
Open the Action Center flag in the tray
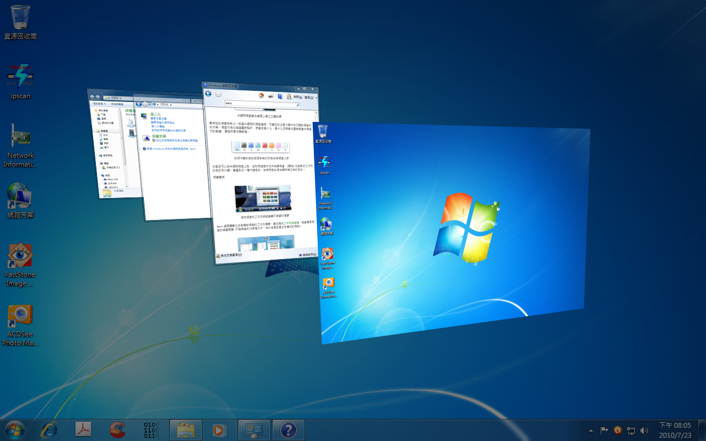[x=604, y=430]
